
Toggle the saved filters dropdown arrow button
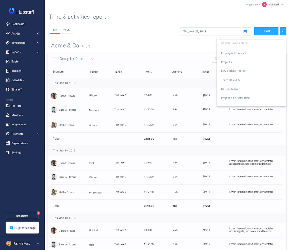(283, 32)
